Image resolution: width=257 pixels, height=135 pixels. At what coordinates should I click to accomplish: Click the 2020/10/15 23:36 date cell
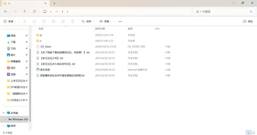(x=106, y=47)
